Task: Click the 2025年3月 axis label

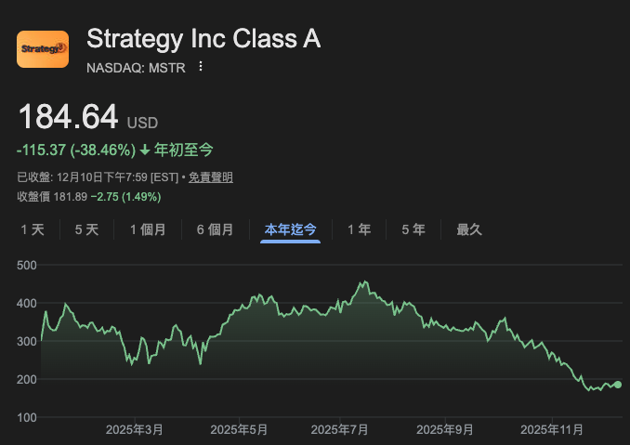Action: pos(135,429)
